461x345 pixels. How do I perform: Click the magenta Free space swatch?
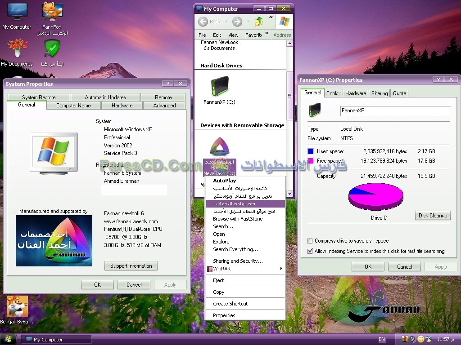click(311, 161)
